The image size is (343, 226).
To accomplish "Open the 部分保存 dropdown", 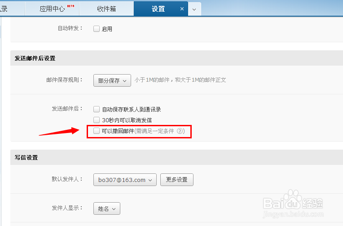I will 112,80.
